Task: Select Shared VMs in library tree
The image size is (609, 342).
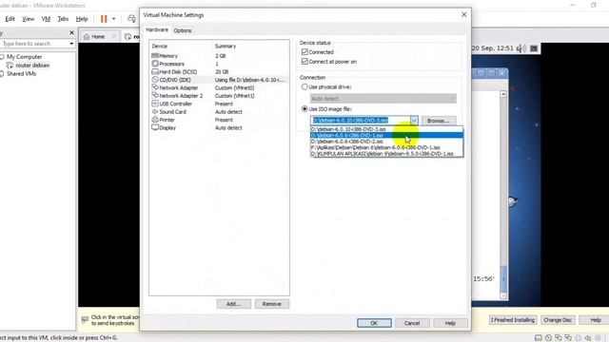Action: [21, 74]
